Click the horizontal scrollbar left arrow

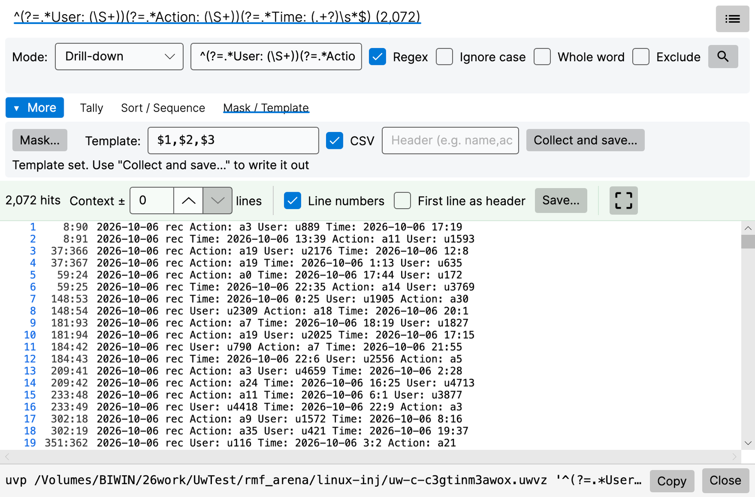coord(7,456)
